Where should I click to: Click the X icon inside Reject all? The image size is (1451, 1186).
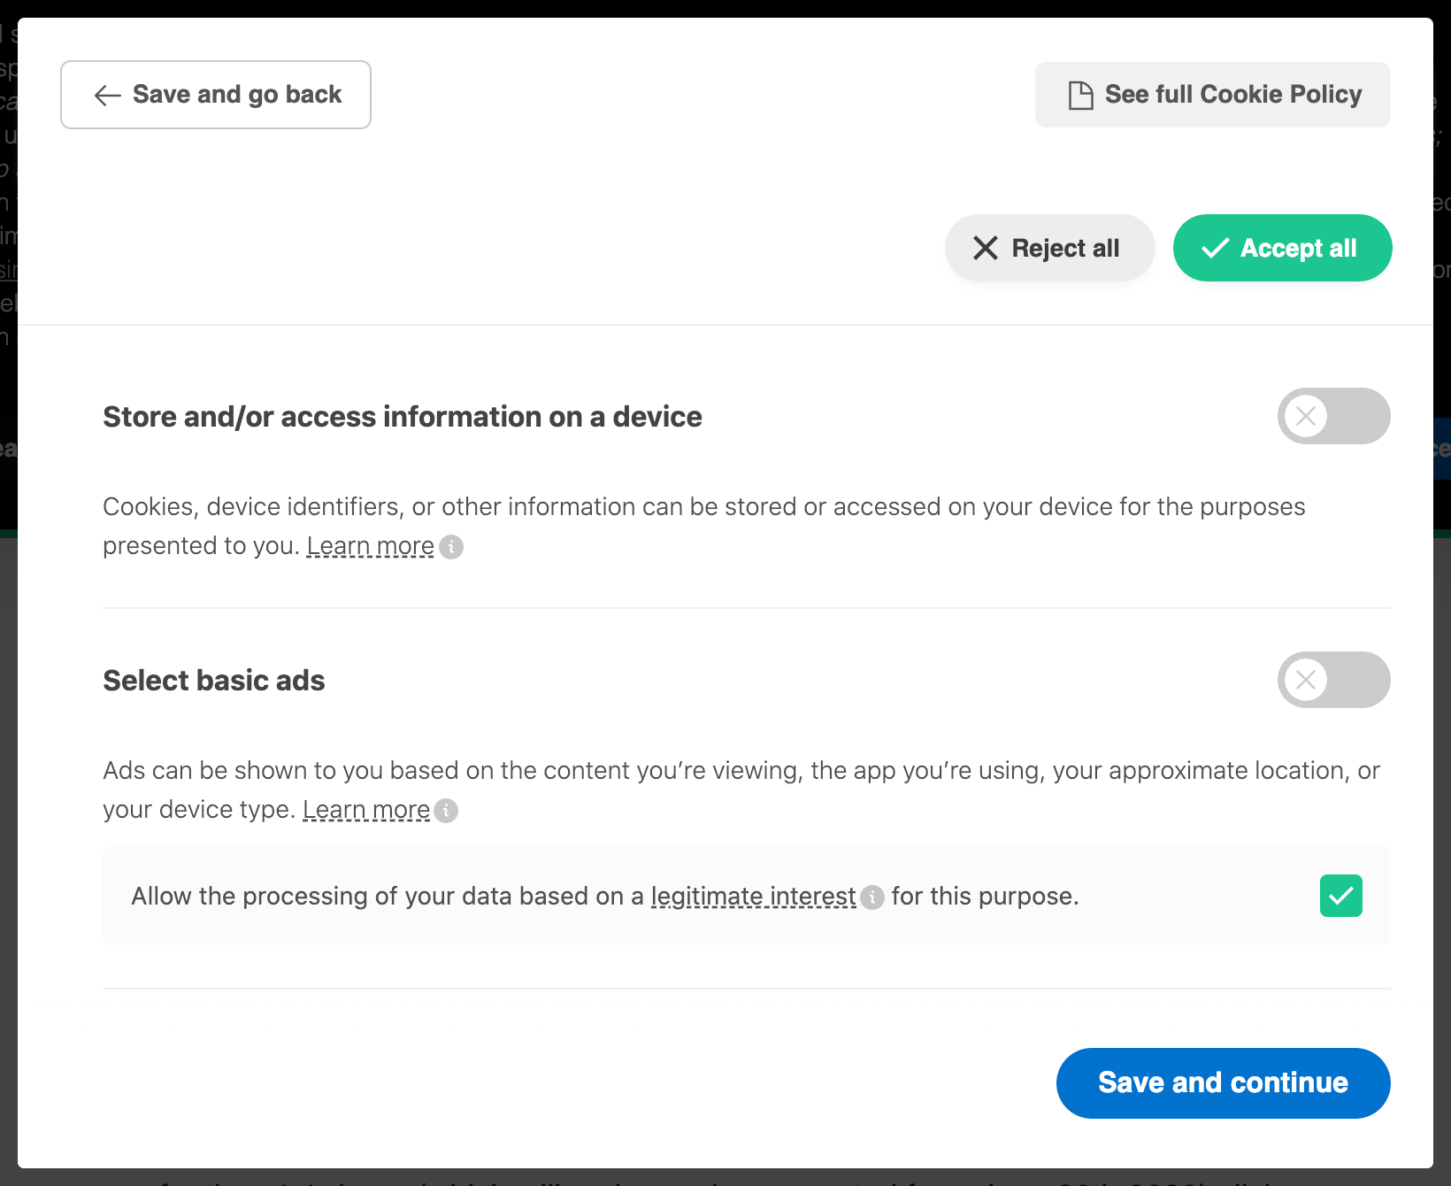point(985,248)
